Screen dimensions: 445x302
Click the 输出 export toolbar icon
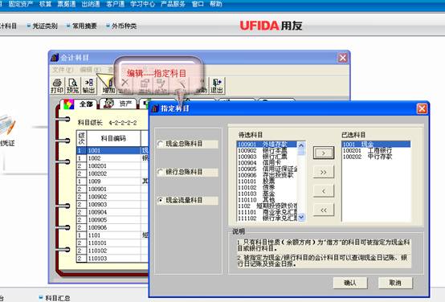[x=88, y=85]
